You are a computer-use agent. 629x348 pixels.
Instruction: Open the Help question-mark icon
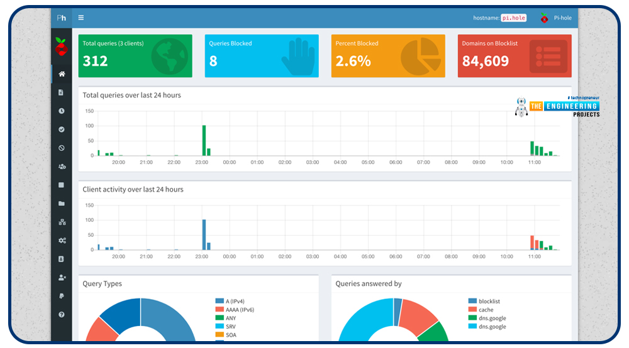(62, 315)
